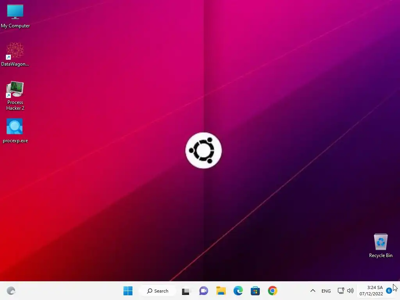Open Microsoft Store from the taskbar
Viewport: 400px width, 300px height.
point(255,291)
